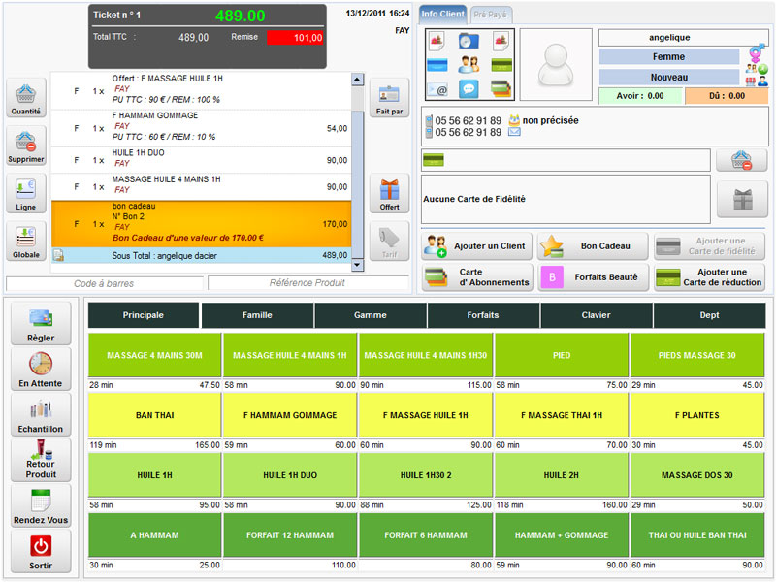Open Rendez Vous calendar
This screenshot has width=776, height=583.
pyautogui.click(x=41, y=505)
